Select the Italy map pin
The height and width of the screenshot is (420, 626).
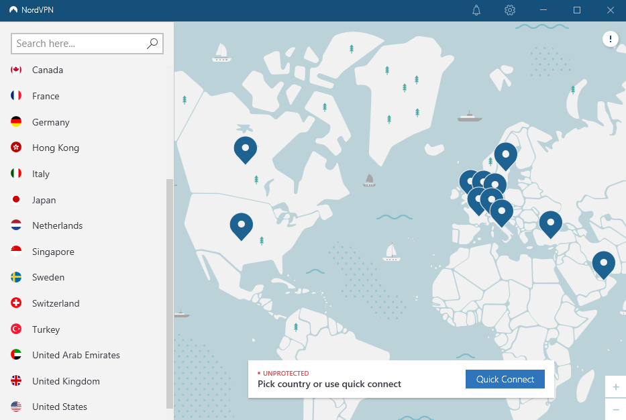[502, 213]
